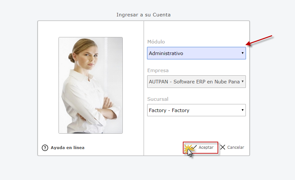Click the Módulo field label
This screenshot has height=180, width=295.
coord(156,42)
